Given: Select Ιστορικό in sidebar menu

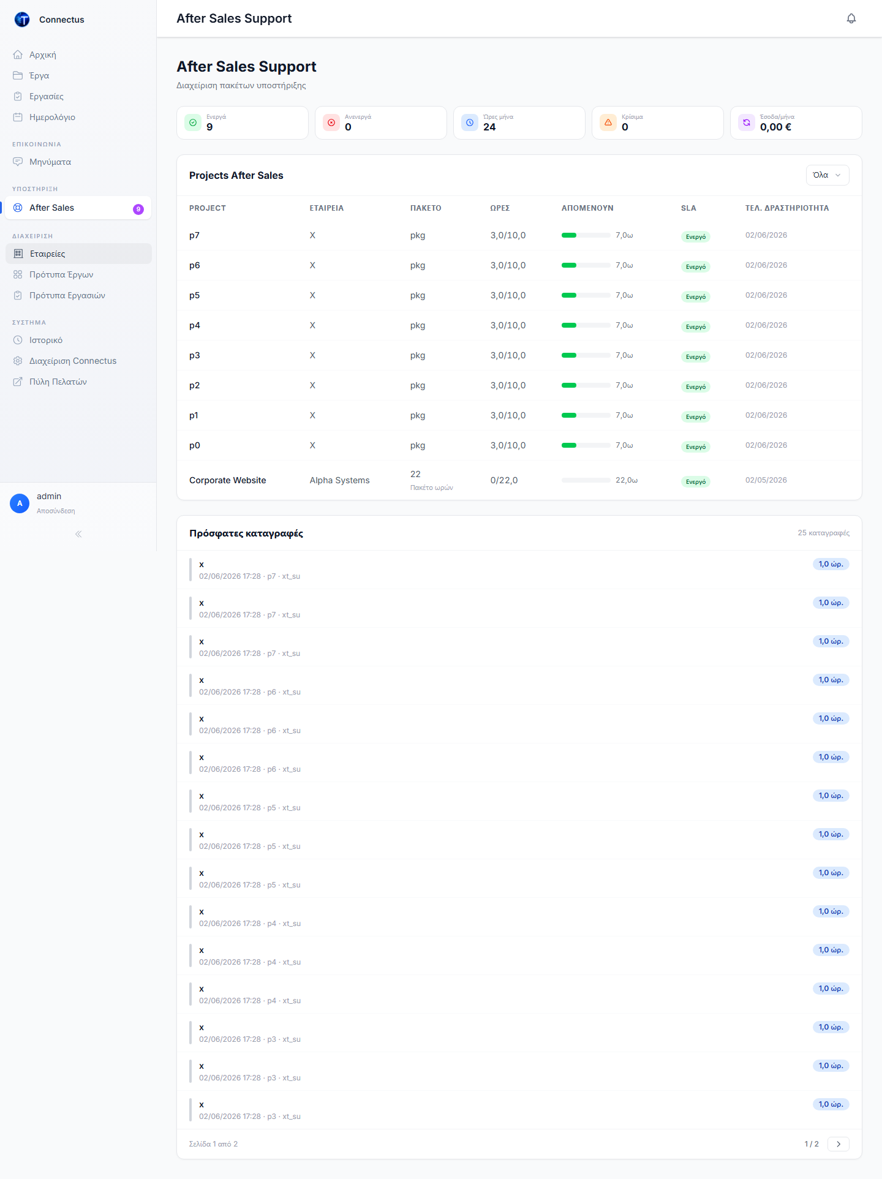Looking at the screenshot, I should pyautogui.click(x=78, y=340).
